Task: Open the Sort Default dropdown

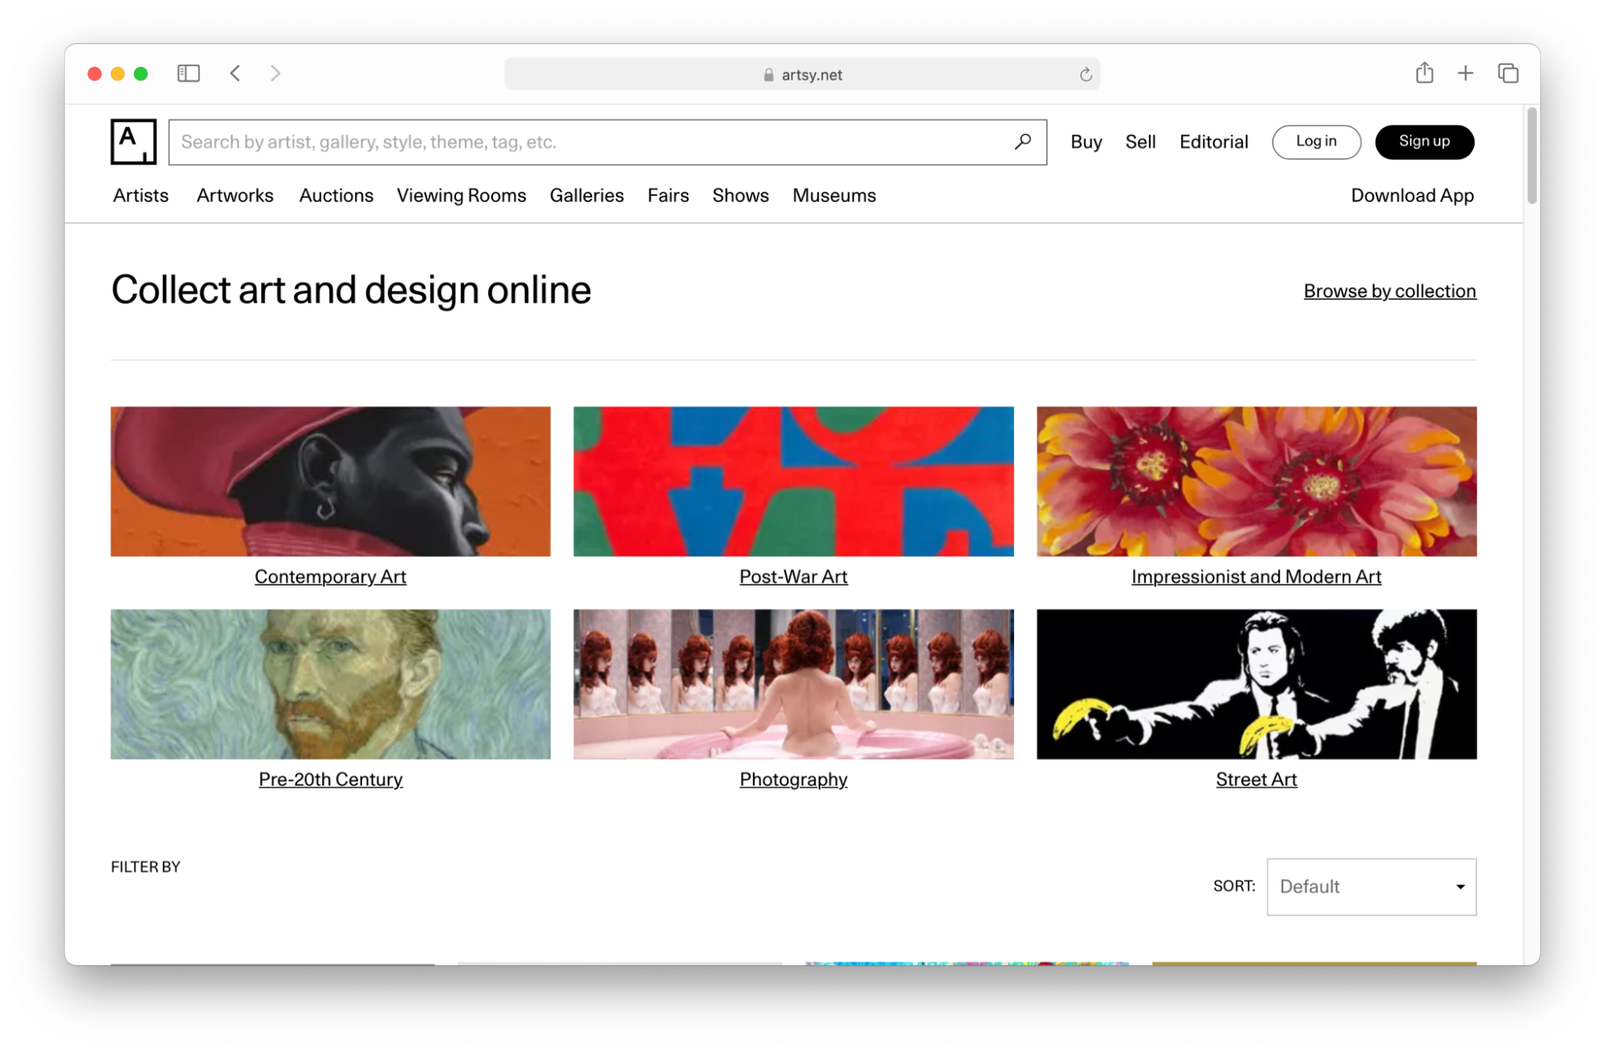Action: tap(1371, 887)
